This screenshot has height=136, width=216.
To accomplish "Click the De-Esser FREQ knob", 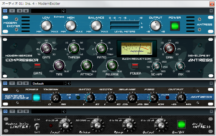I will click(153, 98).
